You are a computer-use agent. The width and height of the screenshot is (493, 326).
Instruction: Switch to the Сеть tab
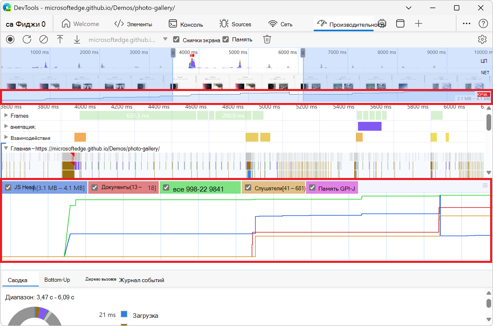(x=280, y=24)
